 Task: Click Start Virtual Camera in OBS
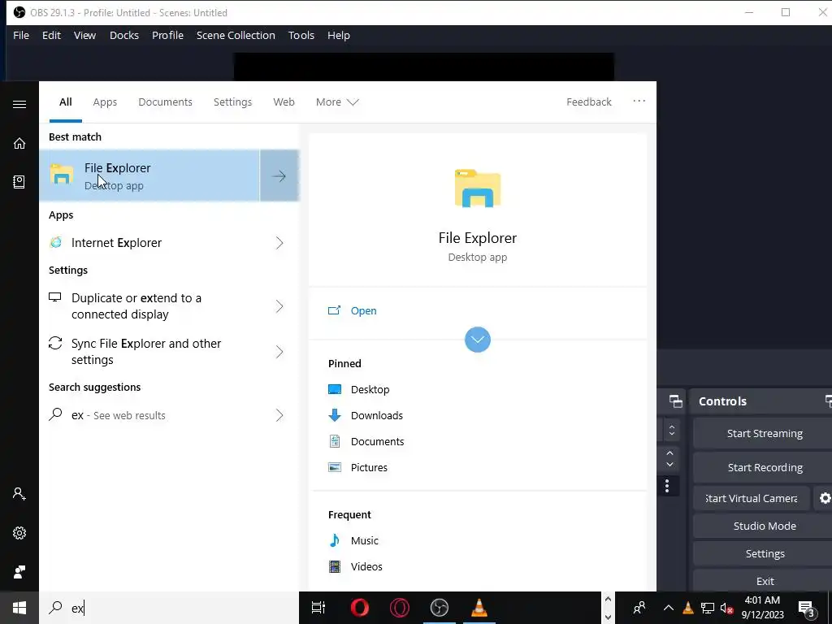coord(752,498)
